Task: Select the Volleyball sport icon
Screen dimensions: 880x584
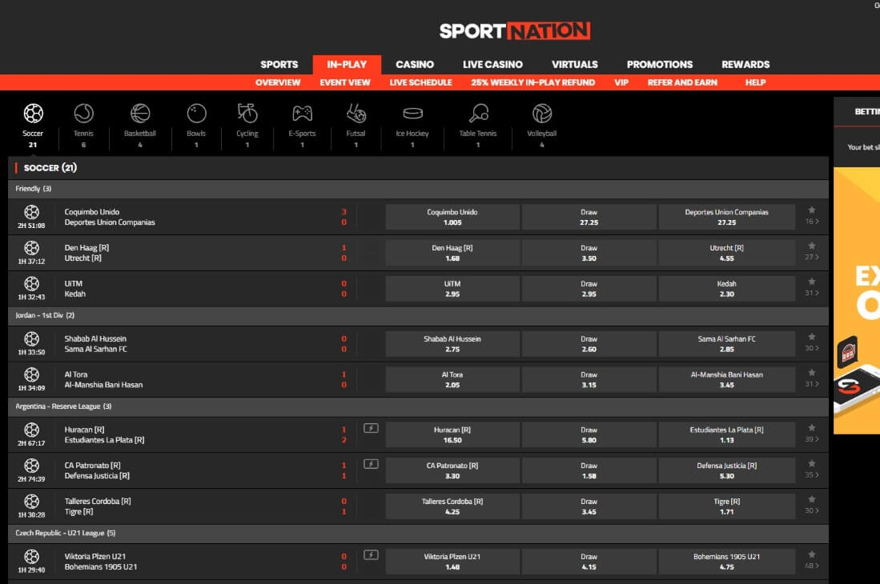Action: (x=541, y=114)
